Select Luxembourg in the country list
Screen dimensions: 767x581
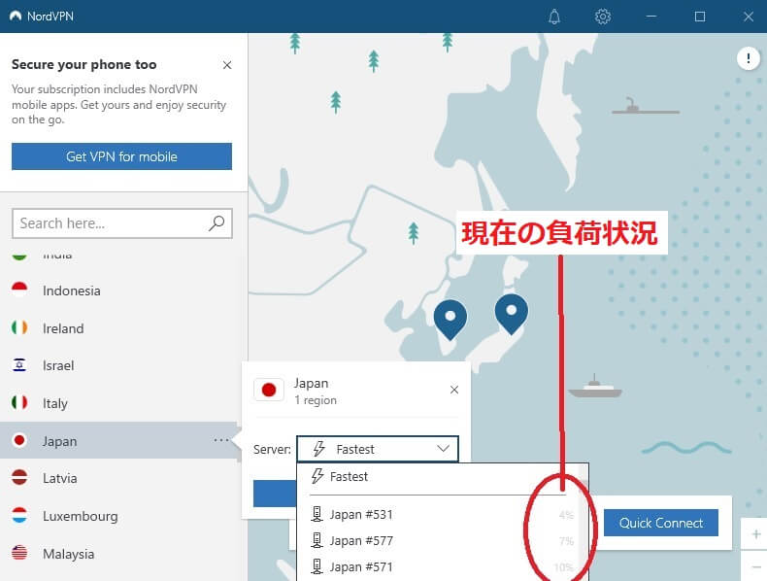120,516
